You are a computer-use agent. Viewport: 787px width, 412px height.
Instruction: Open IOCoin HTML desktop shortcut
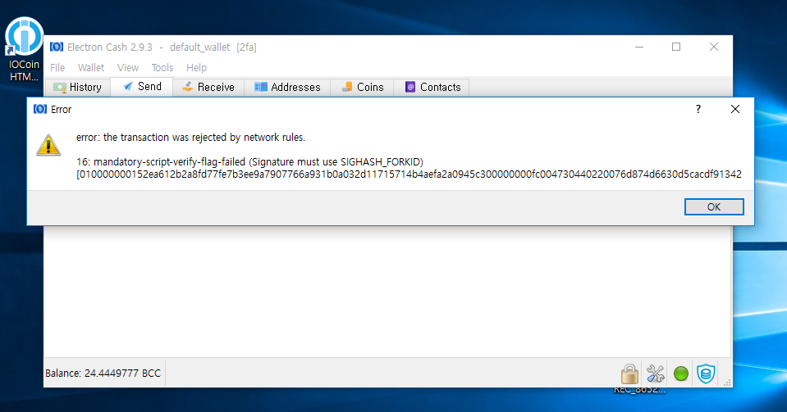coord(24,49)
